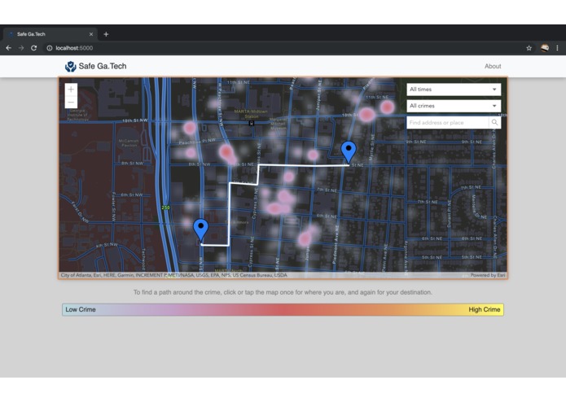Click the I-250 highway shield marker

(165, 208)
